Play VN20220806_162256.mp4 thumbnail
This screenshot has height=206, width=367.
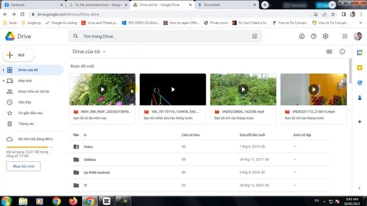[243, 89]
